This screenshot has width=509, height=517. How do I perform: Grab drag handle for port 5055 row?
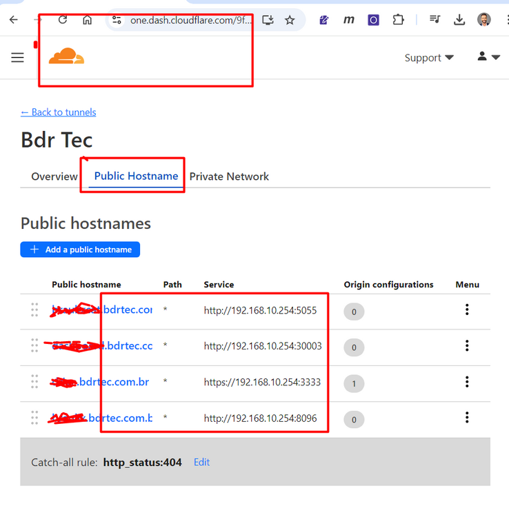click(34, 310)
